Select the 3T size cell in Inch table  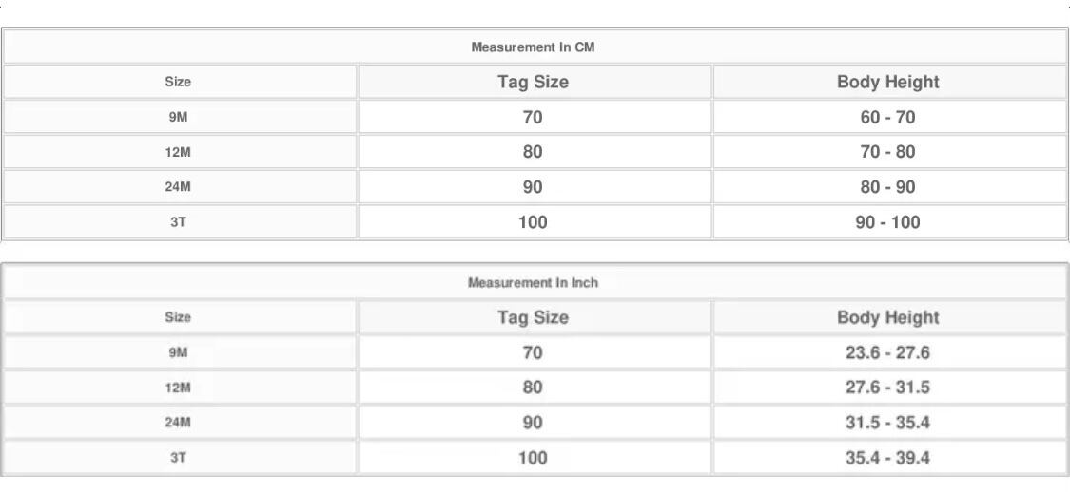pos(178,458)
